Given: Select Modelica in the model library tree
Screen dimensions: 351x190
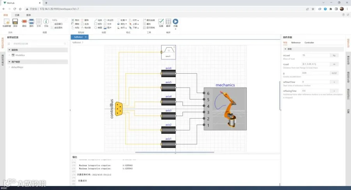Looking at the screenshot, I should [x=20, y=55].
